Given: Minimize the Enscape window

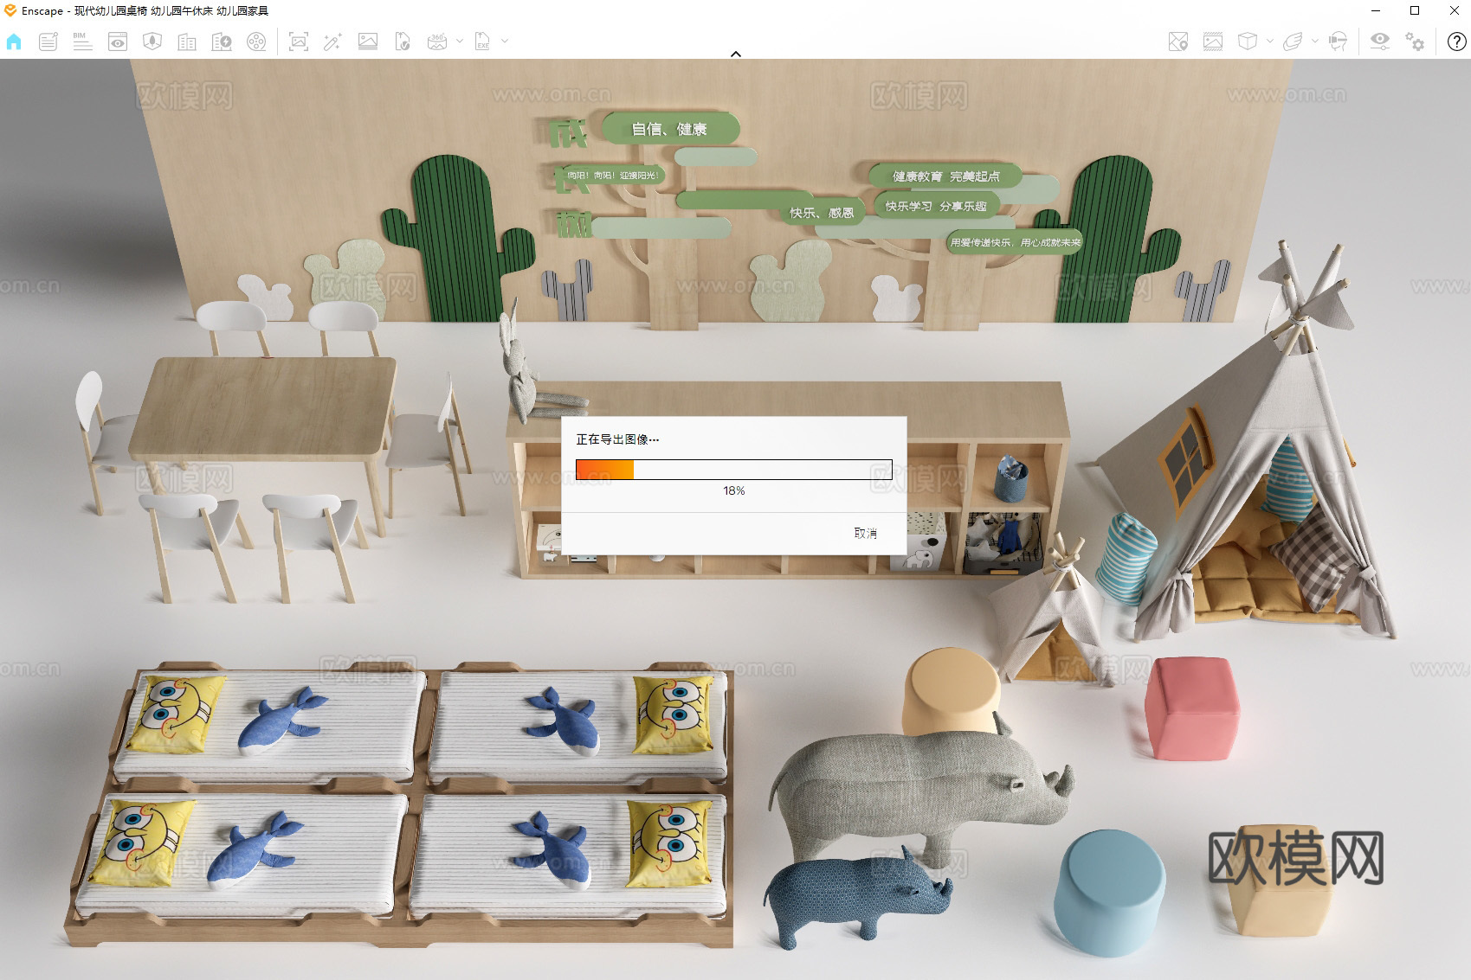Looking at the screenshot, I should tap(1376, 10).
